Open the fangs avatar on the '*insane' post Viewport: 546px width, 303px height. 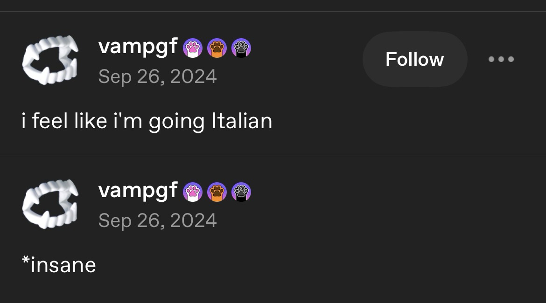tap(49, 204)
